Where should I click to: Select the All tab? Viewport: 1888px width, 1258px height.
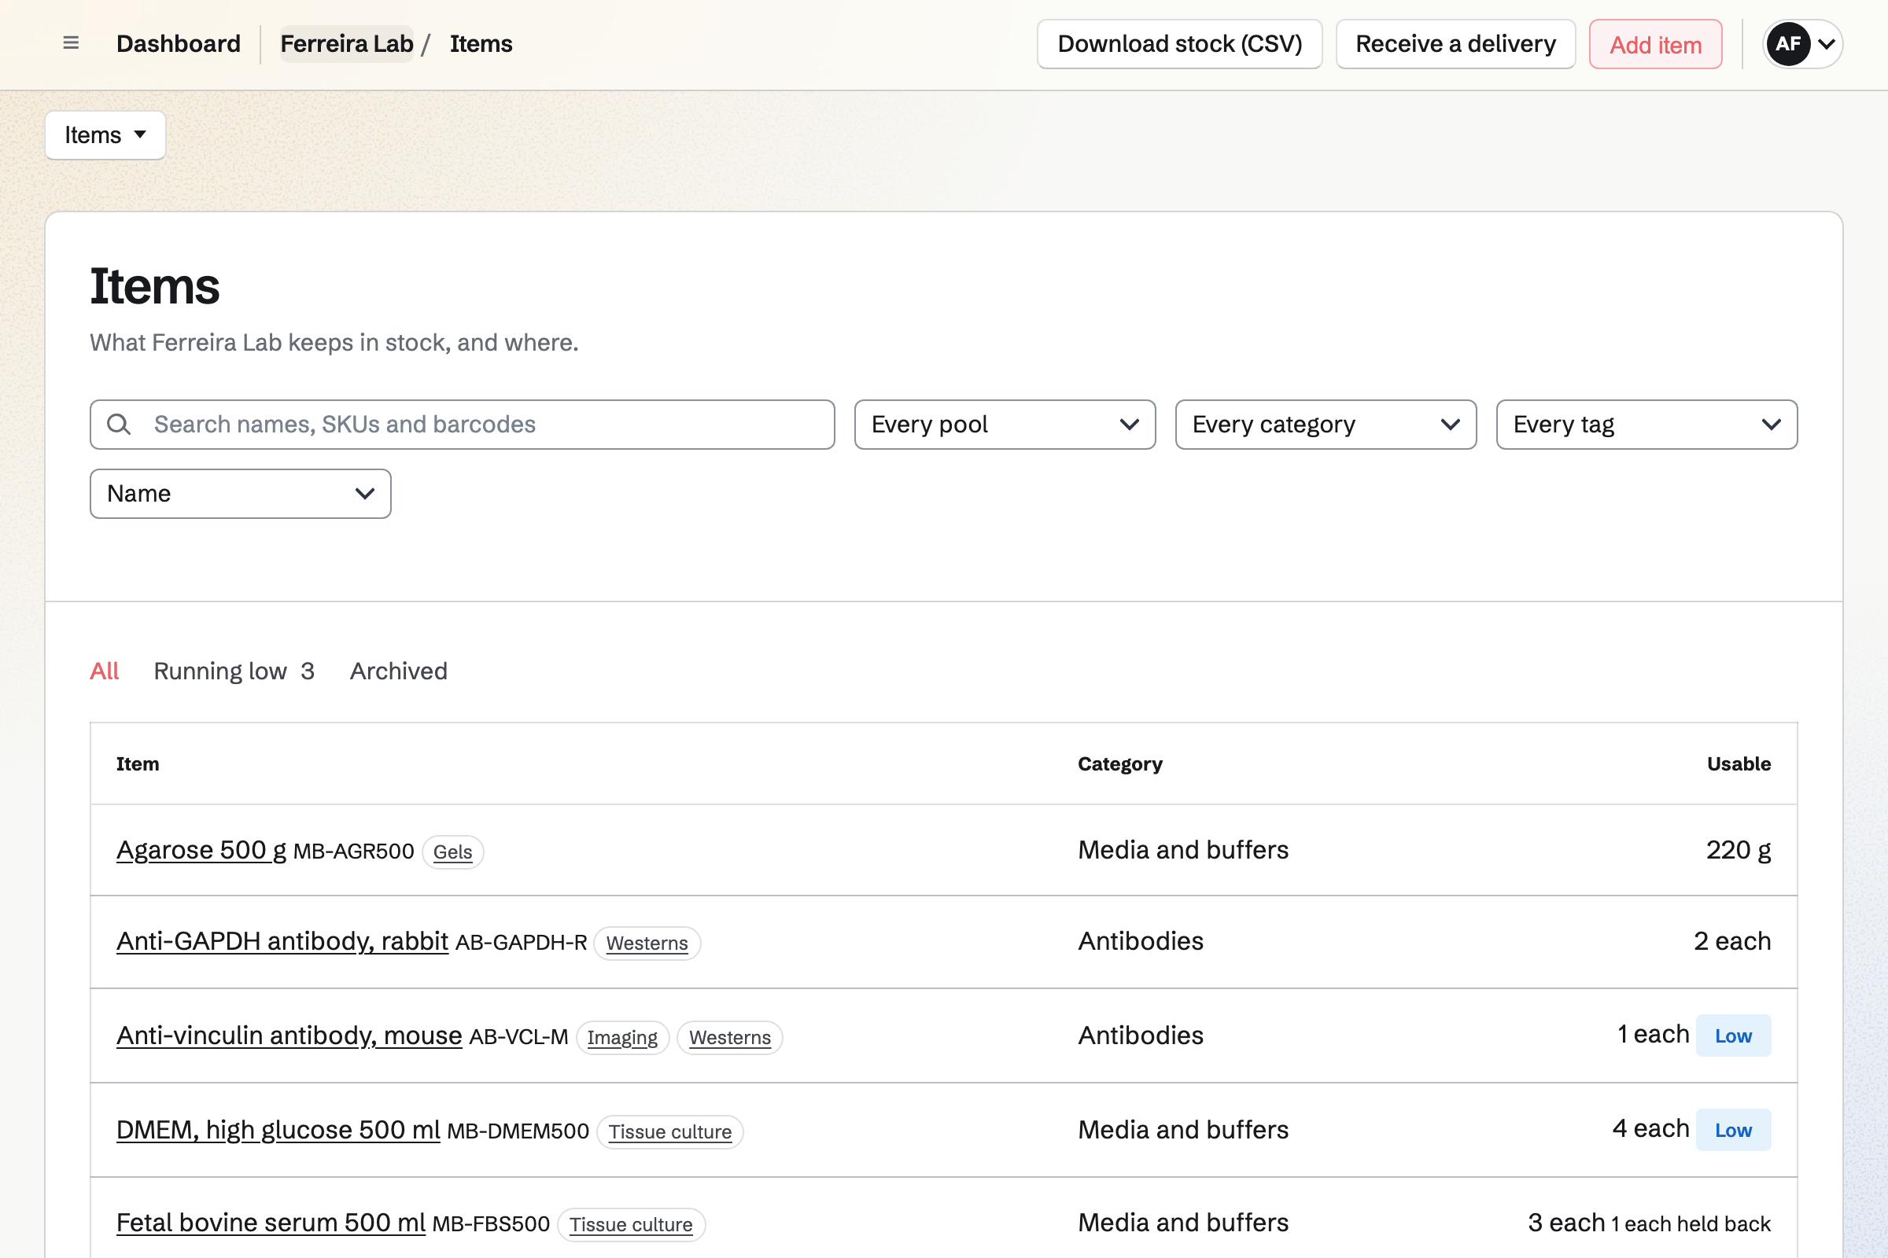coord(105,671)
